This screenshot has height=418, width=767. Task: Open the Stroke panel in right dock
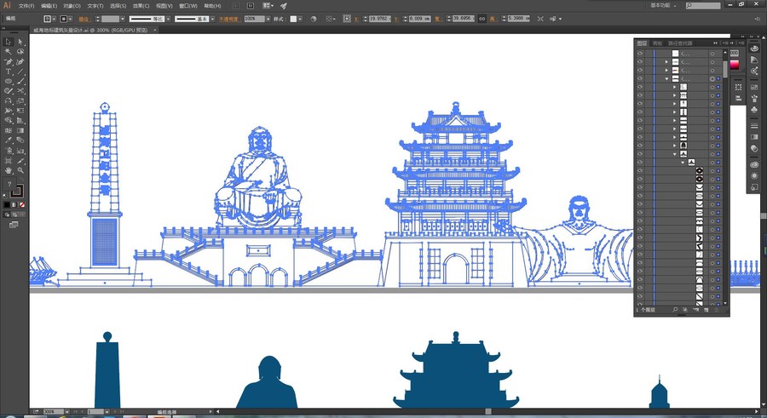pos(754,126)
